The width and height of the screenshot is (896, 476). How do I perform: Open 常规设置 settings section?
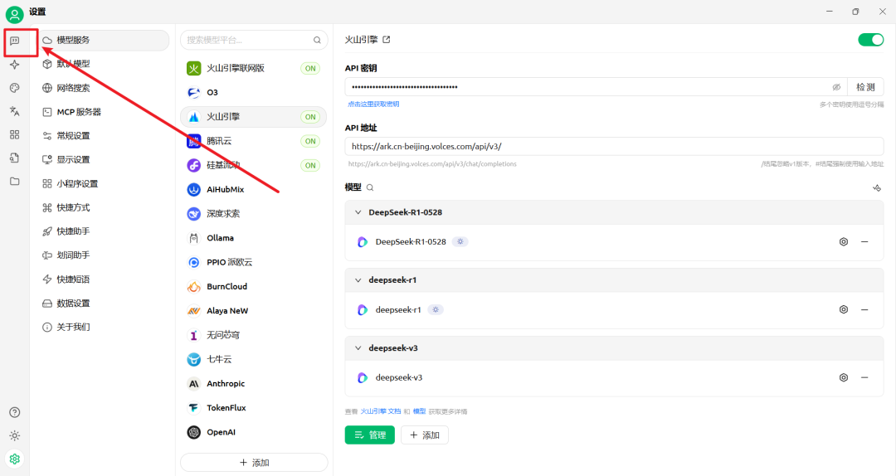coord(104,136)
